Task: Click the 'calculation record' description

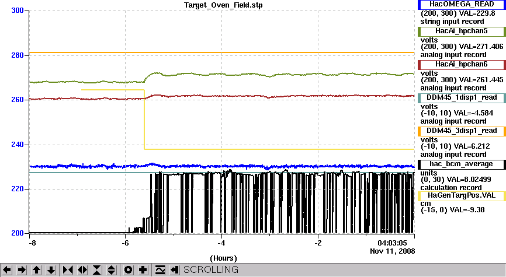Action: [x=451, y=188]
